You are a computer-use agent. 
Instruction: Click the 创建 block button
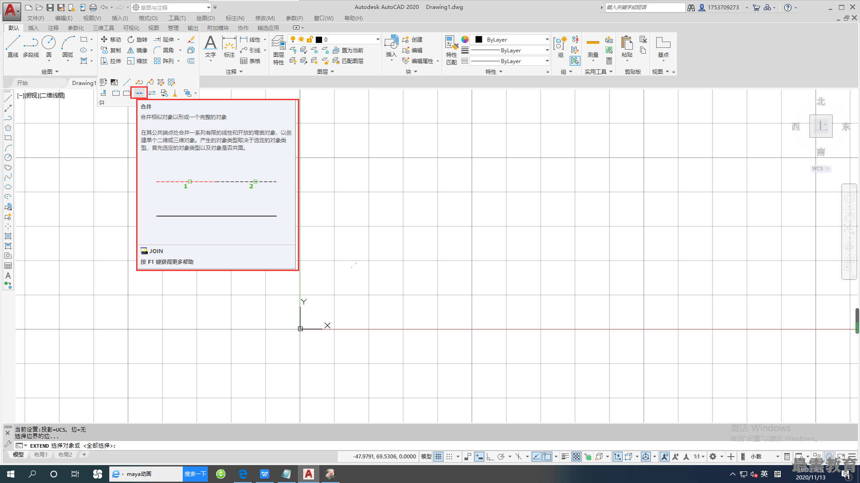click(x=413, y=39)
